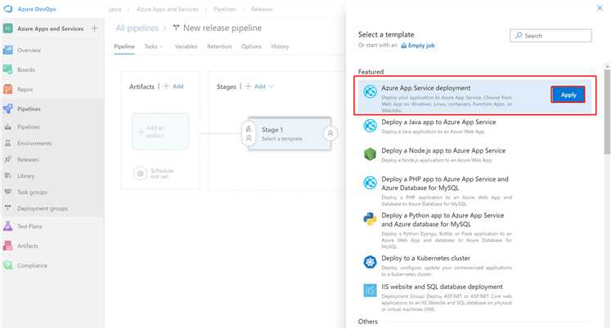Open the Releases sub-item icon

[8, 159]
